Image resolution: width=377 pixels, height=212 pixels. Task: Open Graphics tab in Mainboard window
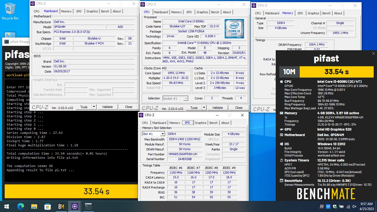(92, 11)
